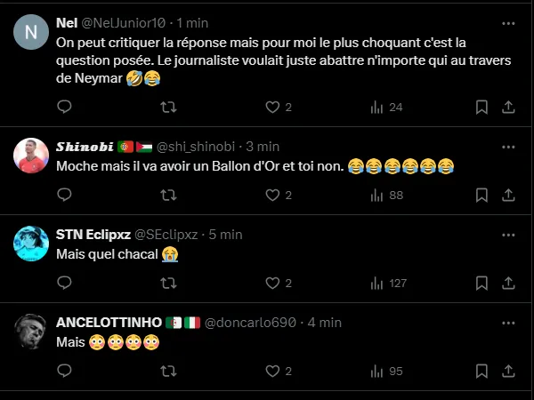Reply to Nel's tweet

tap(64, 107)
